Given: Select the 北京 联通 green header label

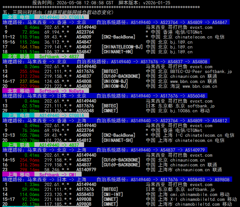Looking at the screenshot, I should (18, 56).
